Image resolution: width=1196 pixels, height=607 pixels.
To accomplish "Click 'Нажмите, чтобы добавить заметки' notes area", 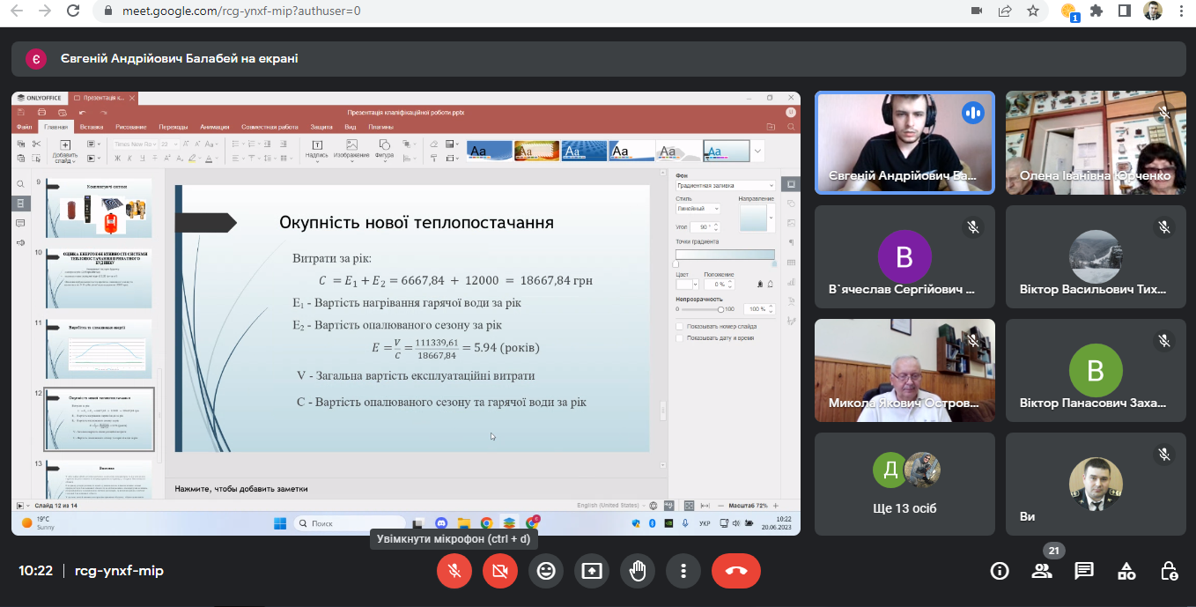I will tap(241, 488).
